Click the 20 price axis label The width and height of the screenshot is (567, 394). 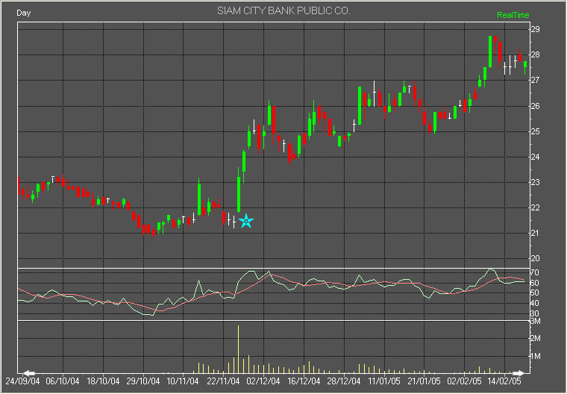pyautogui.click(x=535, y=258)
